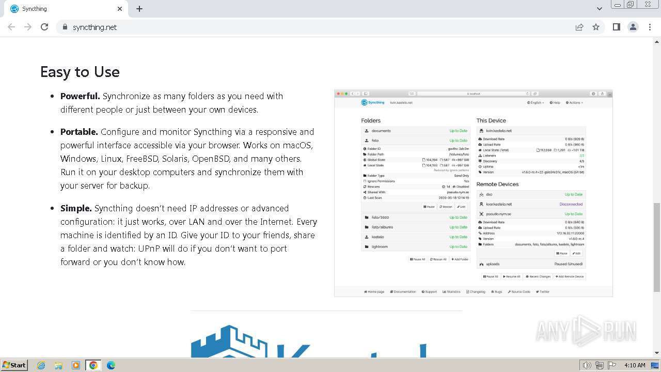Click the bold 'Portable.' text

79,132
